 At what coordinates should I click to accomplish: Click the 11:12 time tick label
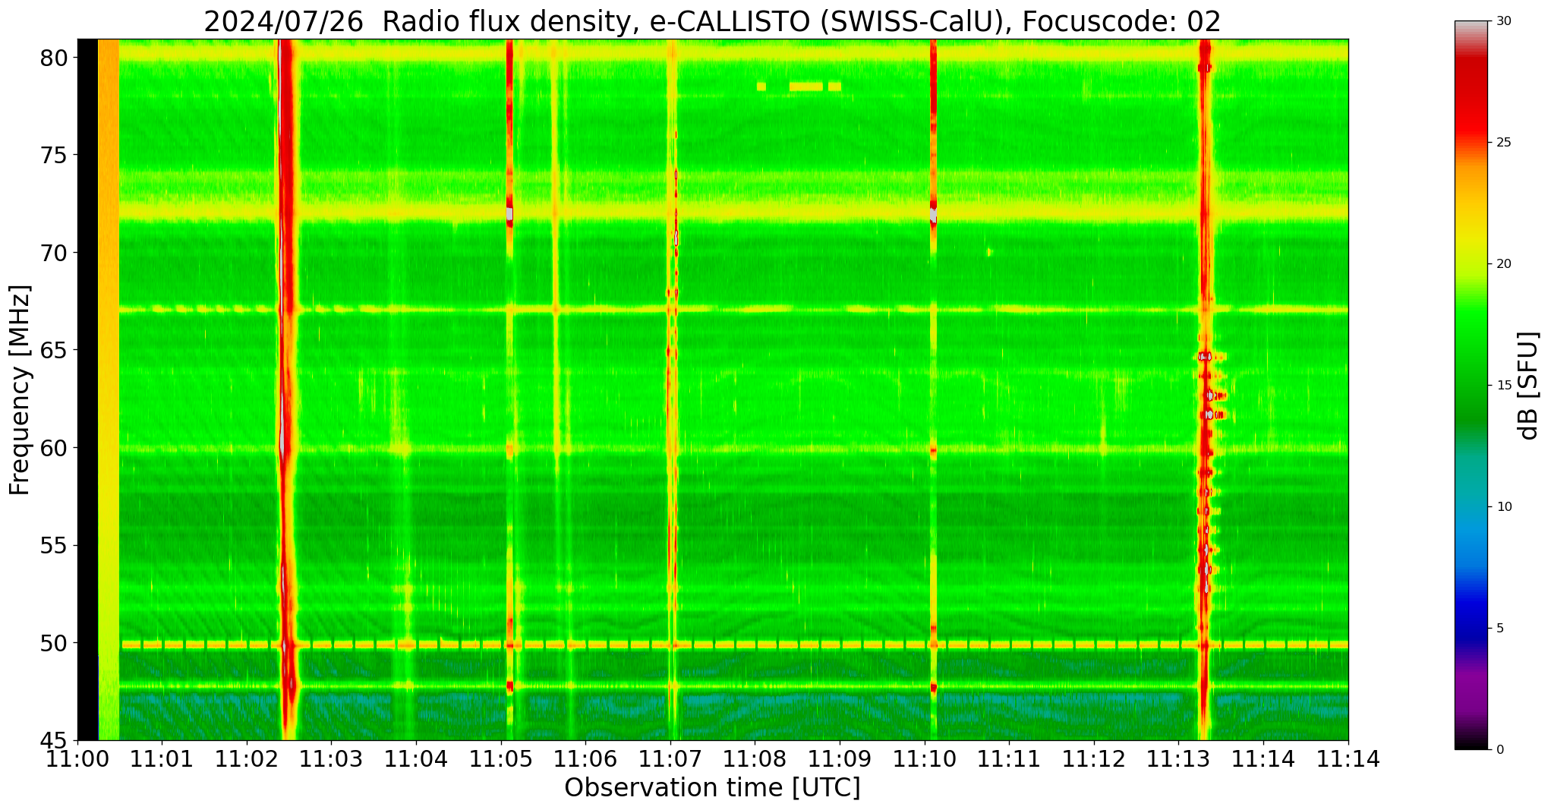coord(1094,758)
